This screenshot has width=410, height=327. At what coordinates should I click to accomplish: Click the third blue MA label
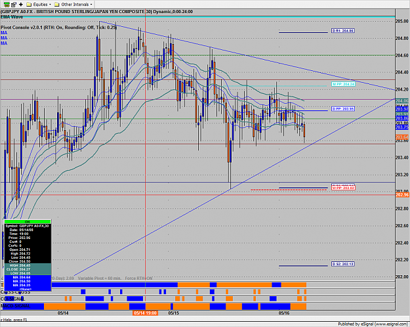(x=4, y=43)
